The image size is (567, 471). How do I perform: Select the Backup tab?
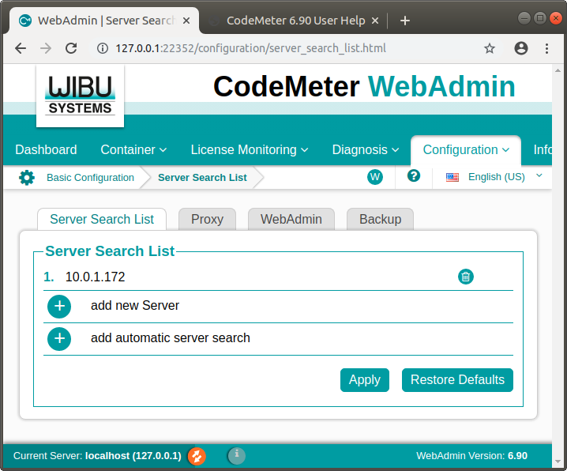coord(380,219)
